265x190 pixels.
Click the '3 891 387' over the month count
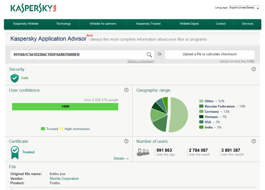tap(231, 150)
